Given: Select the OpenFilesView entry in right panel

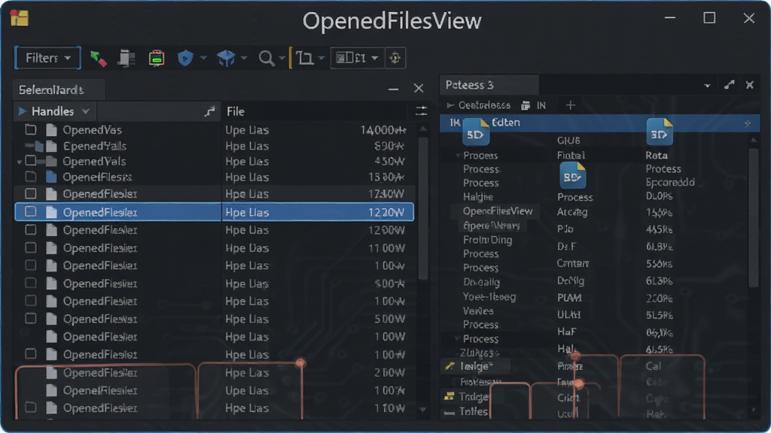Looking at the screenshot, I should point(498,211).
